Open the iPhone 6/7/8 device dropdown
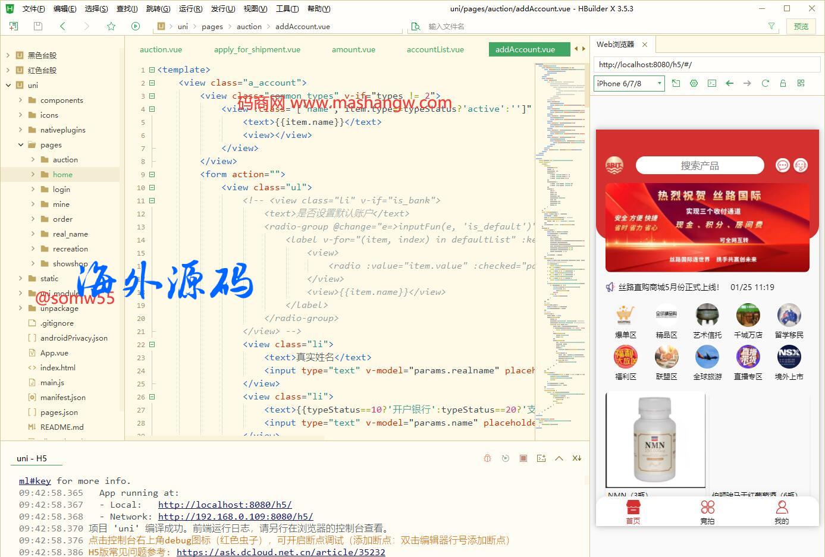 [x=629, y=83]
